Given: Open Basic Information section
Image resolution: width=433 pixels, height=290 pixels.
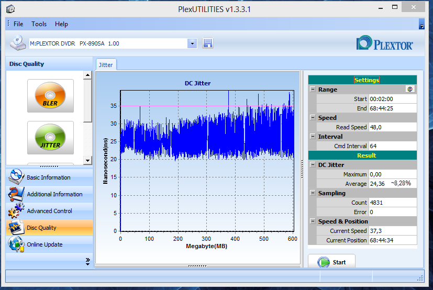Looking at the screenshot, I should 49,177.
